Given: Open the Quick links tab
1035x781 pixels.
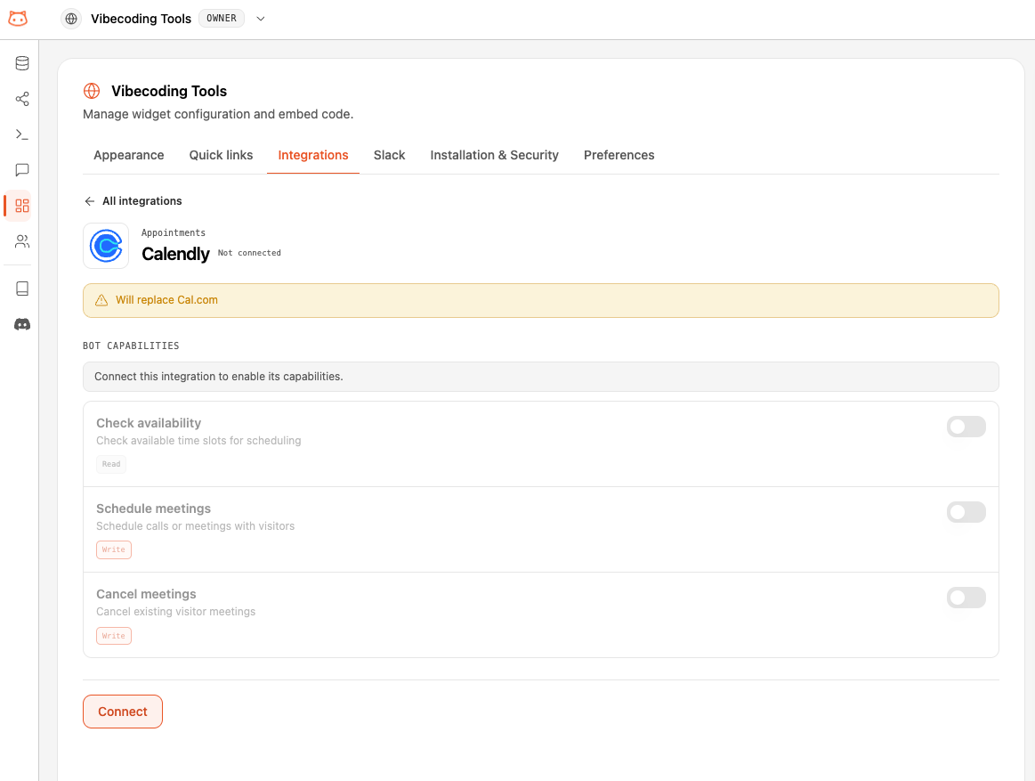Looking at the screenshot, I should click(x=221, y=155).
